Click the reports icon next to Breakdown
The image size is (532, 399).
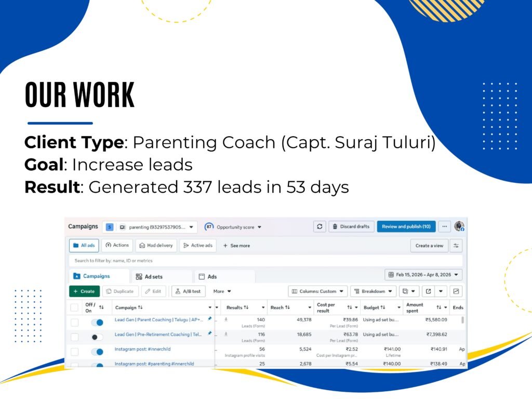(x=405, y=291)
